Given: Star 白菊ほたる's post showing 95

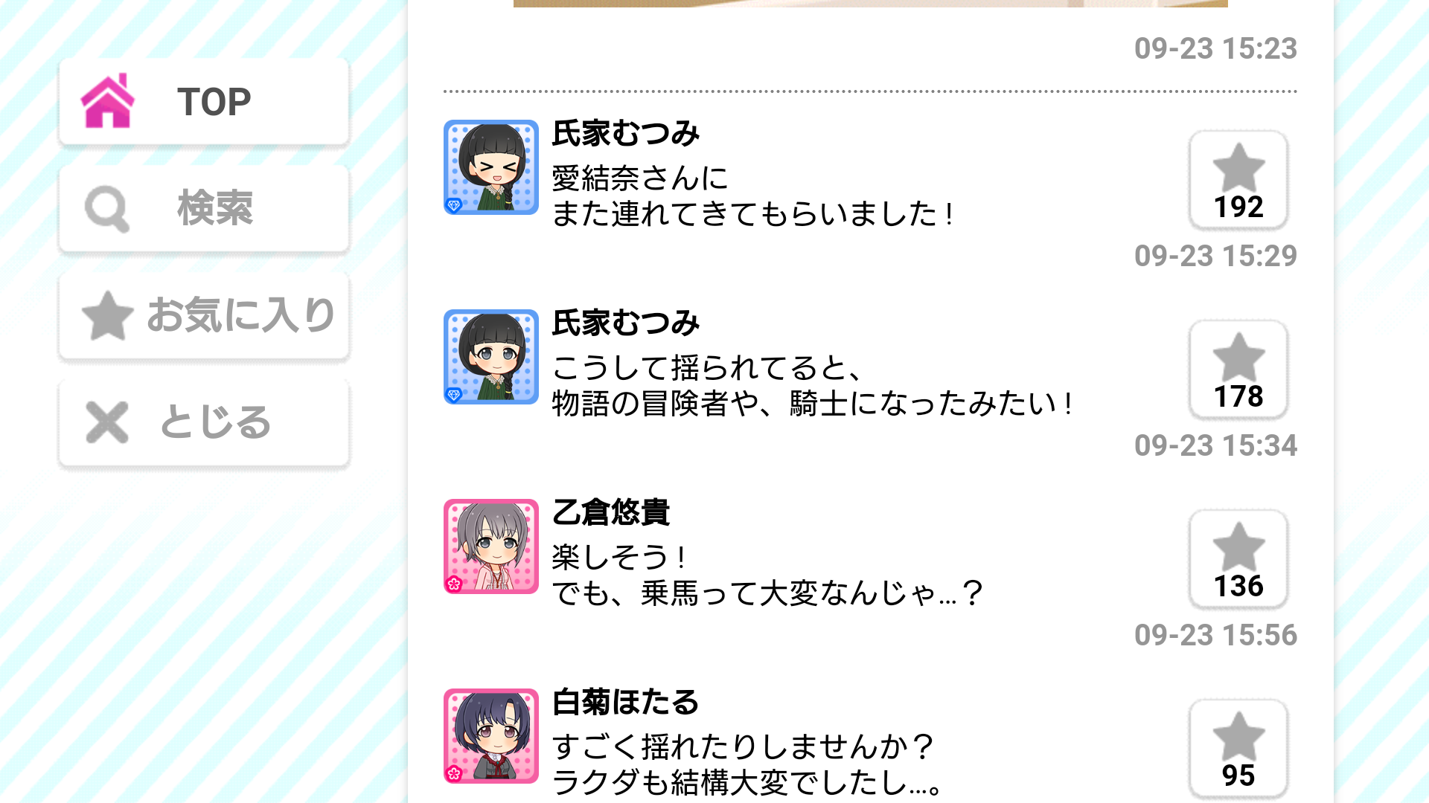Looking at the screenshot, I should point(1238,749).
